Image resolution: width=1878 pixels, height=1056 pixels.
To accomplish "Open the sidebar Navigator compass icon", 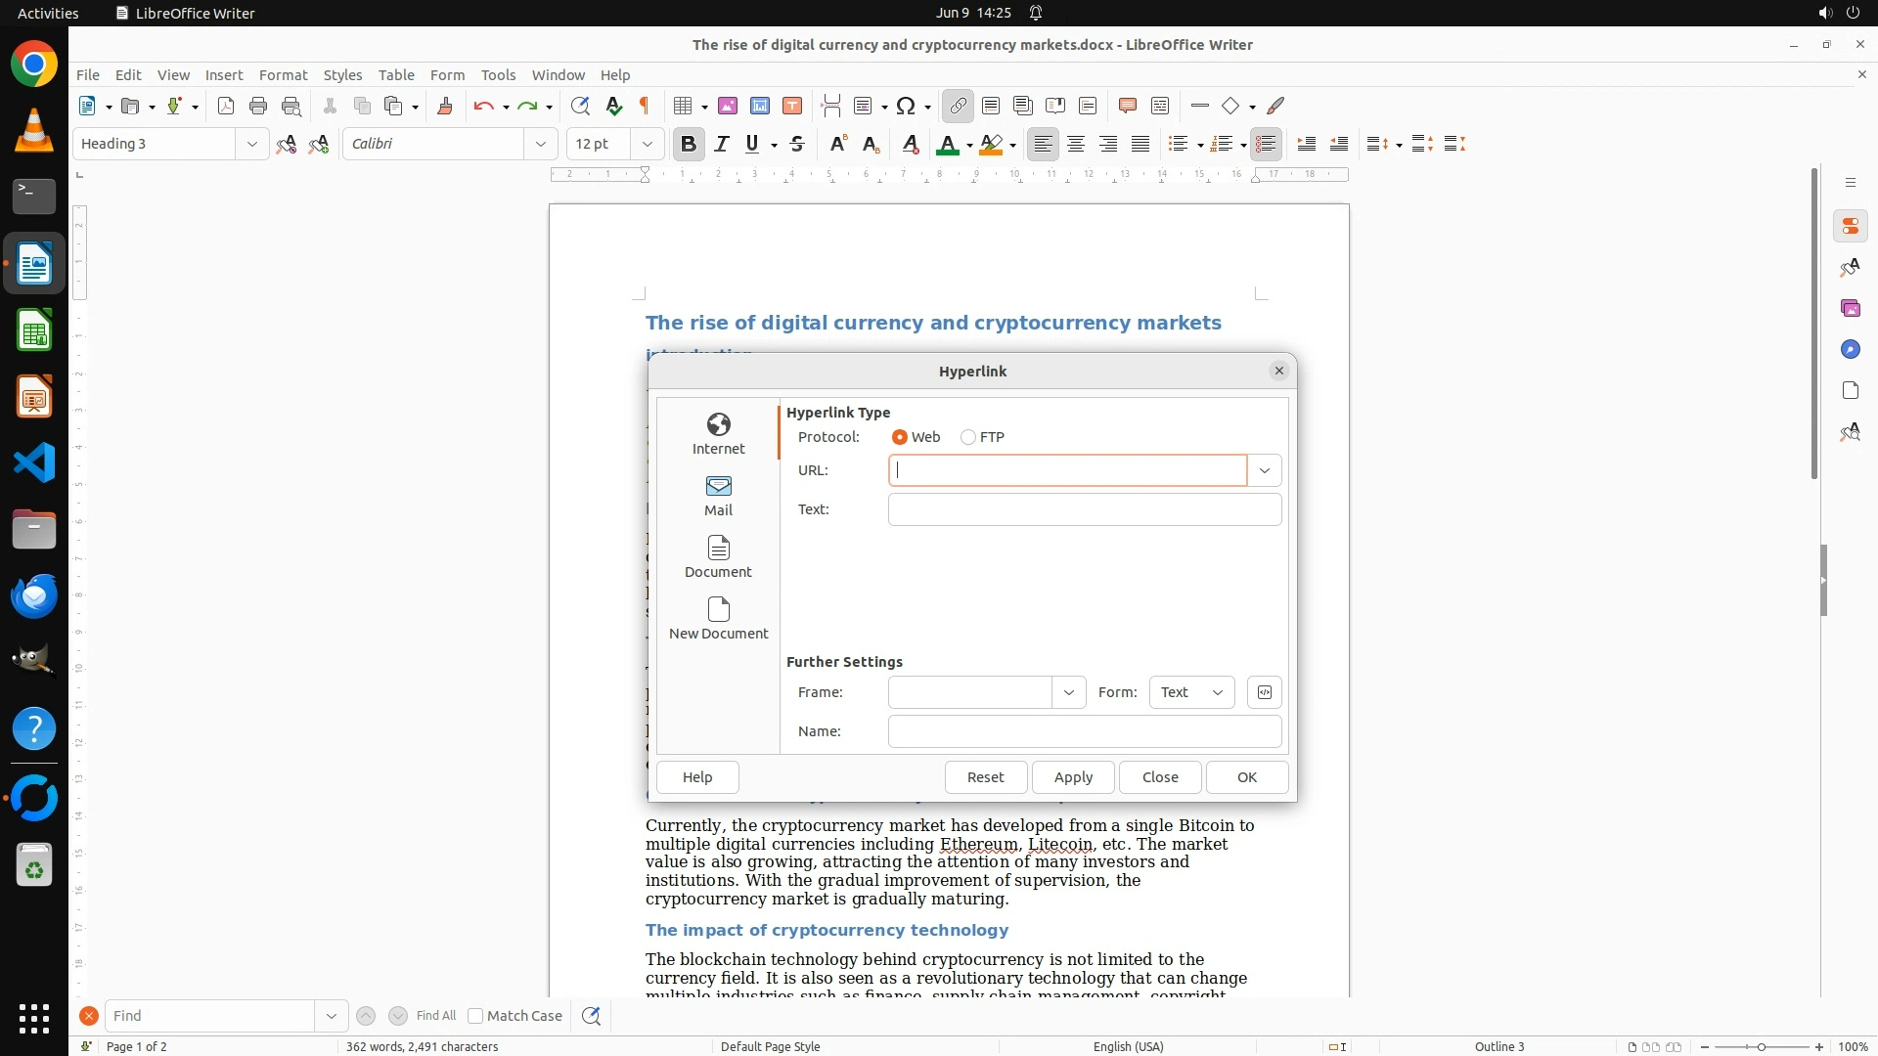I will [x=1850, y=349].
